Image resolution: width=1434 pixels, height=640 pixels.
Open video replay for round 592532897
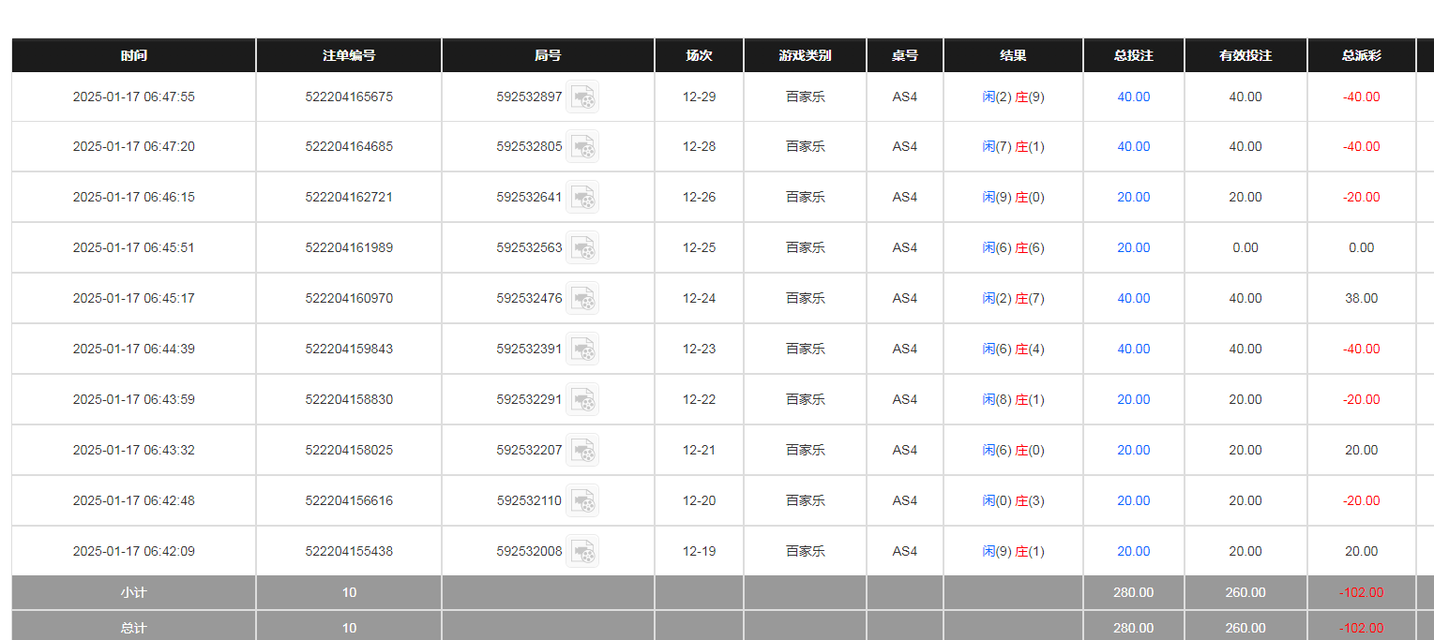(582, 97)
